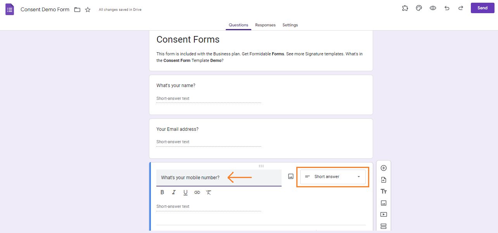Image resolution: width=498 pixels, height=233 pixels.
Task: Add a section using the bottom sidebar icon
Action: [383, 226]
